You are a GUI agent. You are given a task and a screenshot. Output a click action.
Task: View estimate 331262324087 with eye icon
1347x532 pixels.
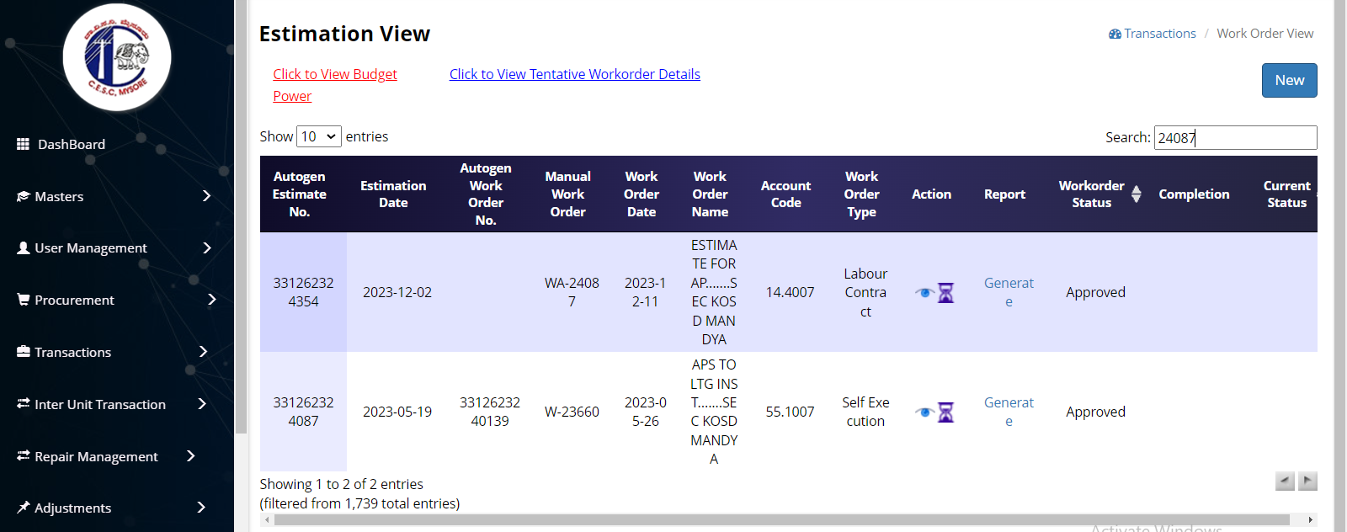click(925, 412)
